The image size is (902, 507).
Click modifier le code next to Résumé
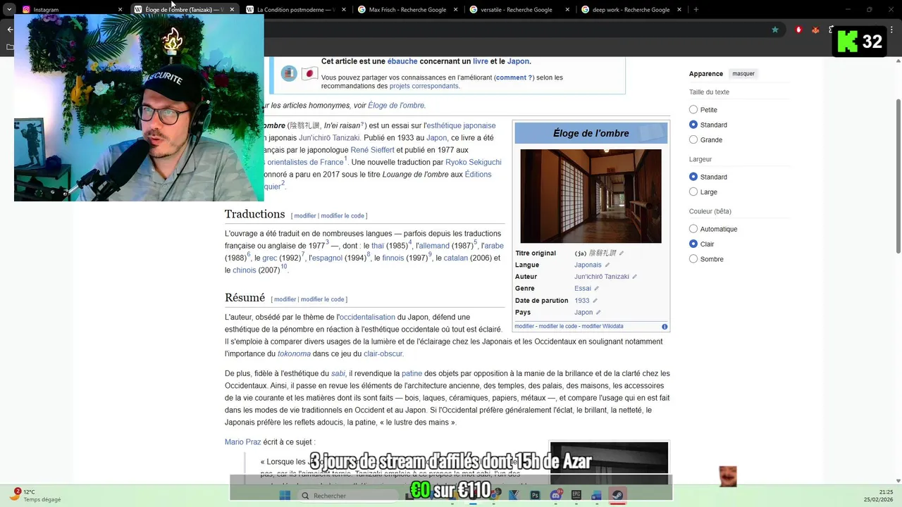[323, 300]
